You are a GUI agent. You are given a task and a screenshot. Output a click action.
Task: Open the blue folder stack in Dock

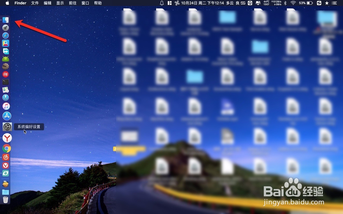(5, 192)
